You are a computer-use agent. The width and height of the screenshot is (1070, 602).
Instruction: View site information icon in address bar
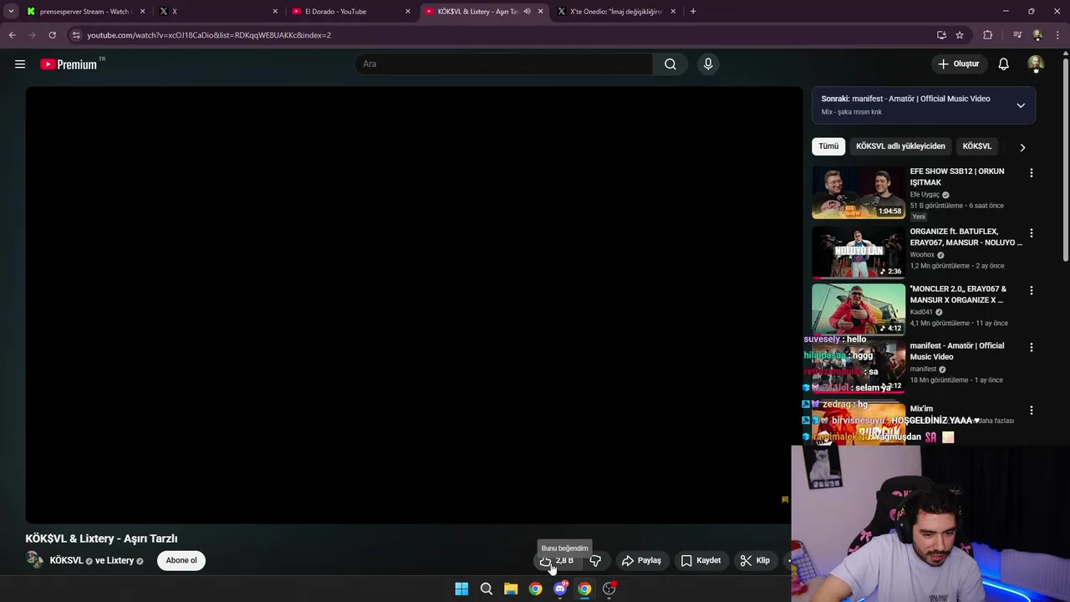tap(76, 35)
